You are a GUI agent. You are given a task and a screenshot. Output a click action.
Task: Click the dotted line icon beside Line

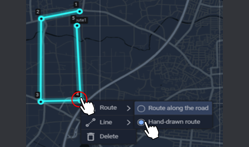pyautogui.click(x=91, y=122)
